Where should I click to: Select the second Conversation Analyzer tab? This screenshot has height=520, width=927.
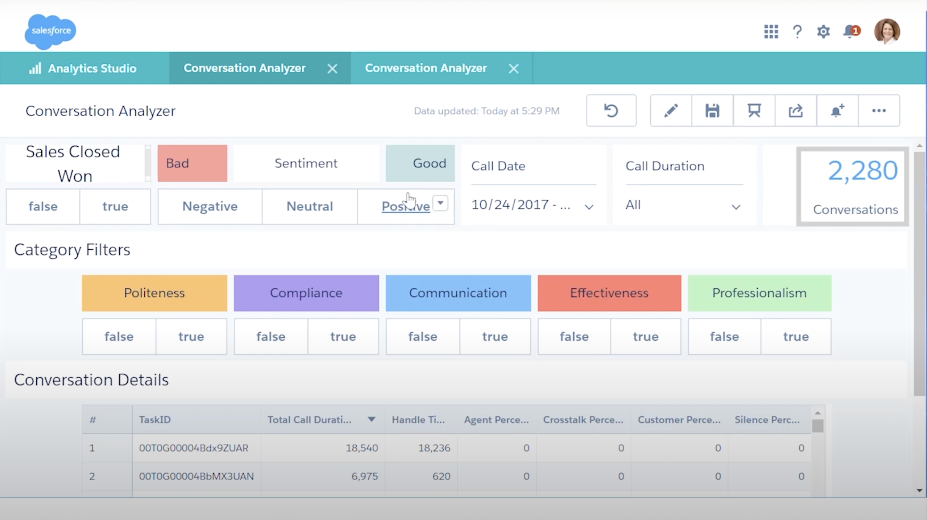click(426, 68)
